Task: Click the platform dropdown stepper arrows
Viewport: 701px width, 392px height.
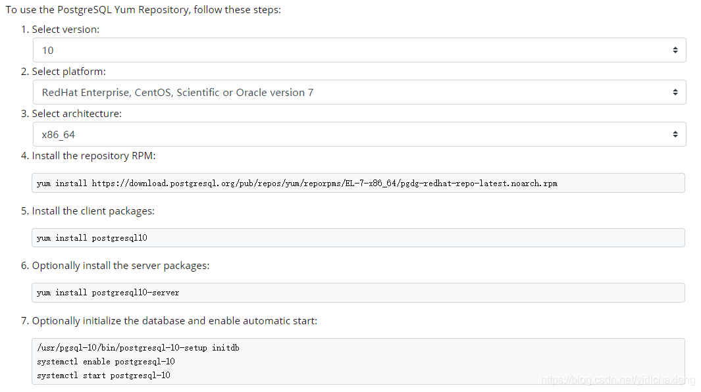Action: 675,91
